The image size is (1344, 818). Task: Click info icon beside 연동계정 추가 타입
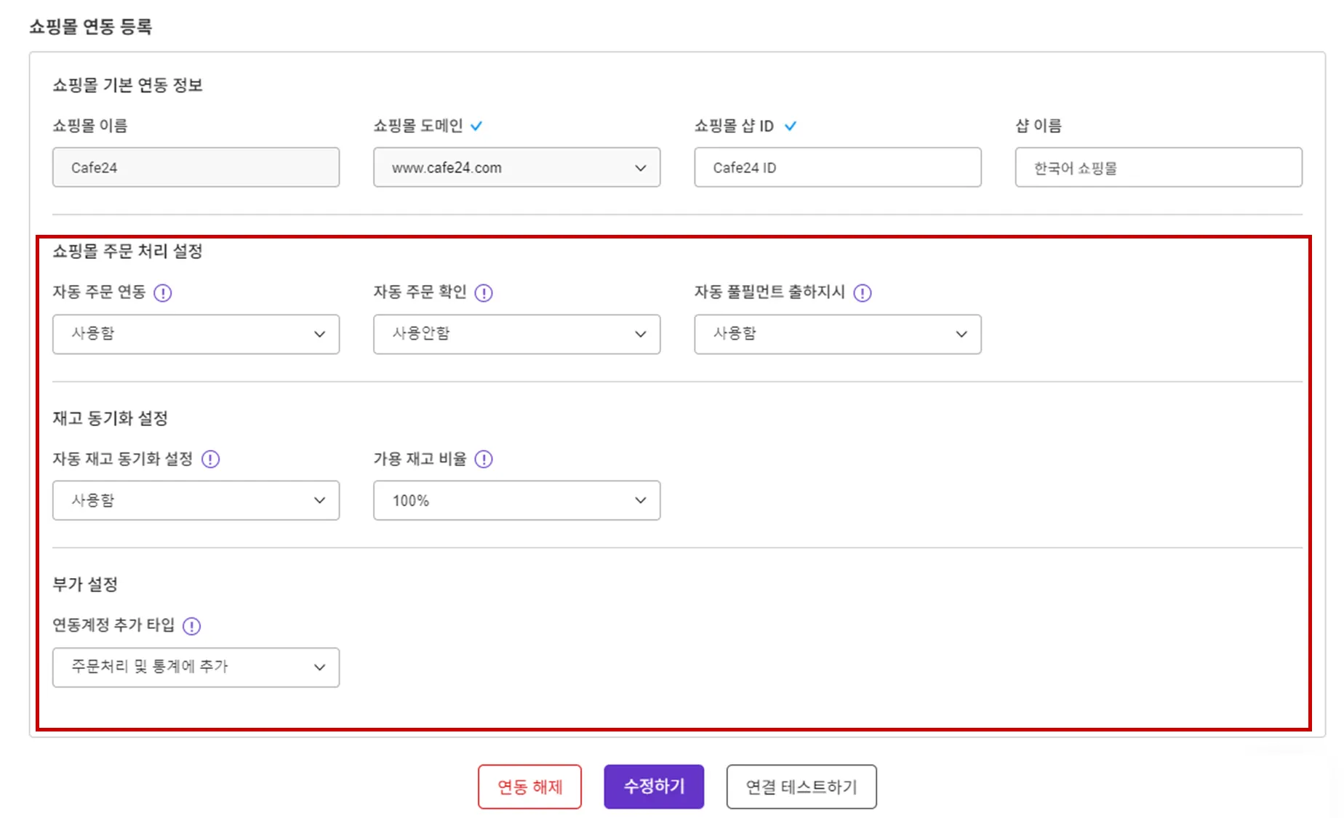(x=191, y=626)
